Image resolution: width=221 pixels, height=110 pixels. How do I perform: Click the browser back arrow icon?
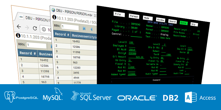point(19,27)
